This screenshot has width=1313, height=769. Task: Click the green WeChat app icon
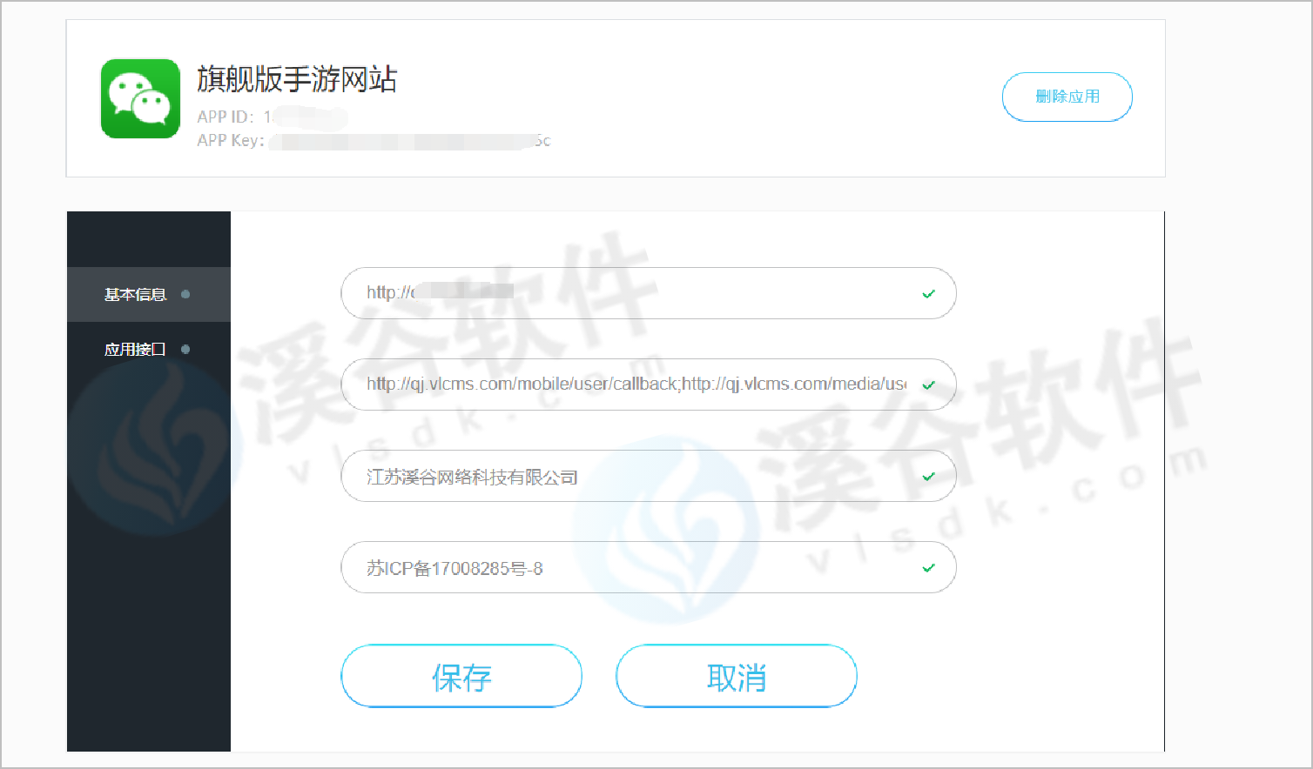coord(140,98)
